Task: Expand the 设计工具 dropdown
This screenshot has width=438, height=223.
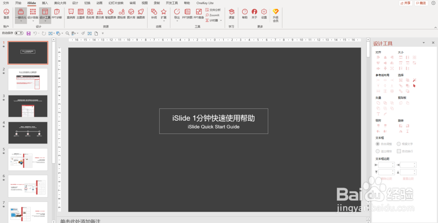Action: (45, 21)
